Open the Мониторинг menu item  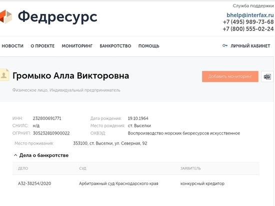[77, 46]
